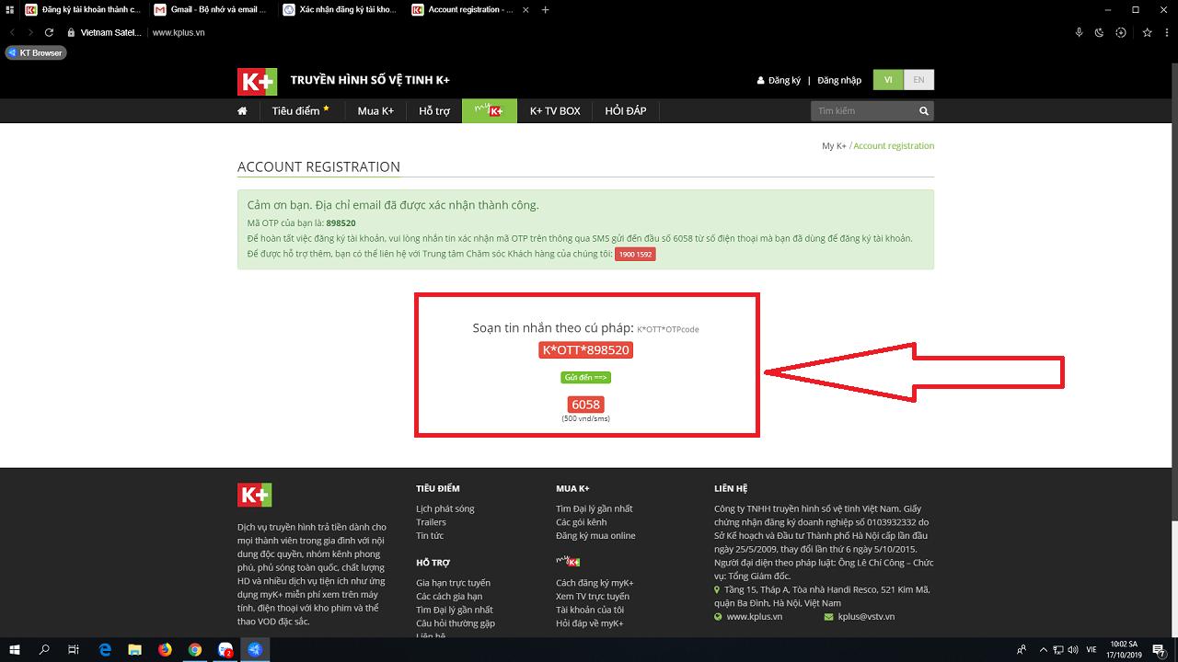
Task: Open Các gói kênh footer link
Action: 582,522
